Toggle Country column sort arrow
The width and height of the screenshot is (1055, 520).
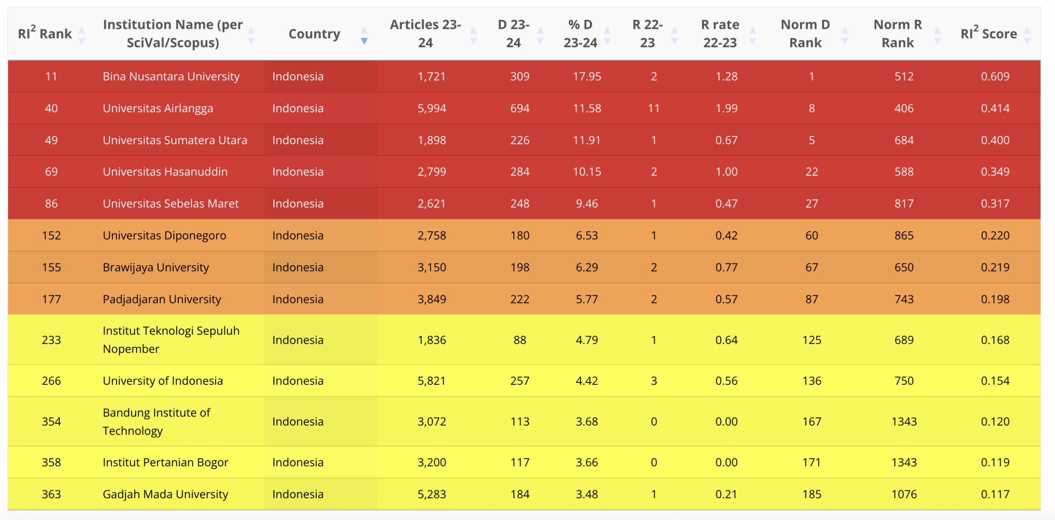[364, 35]
